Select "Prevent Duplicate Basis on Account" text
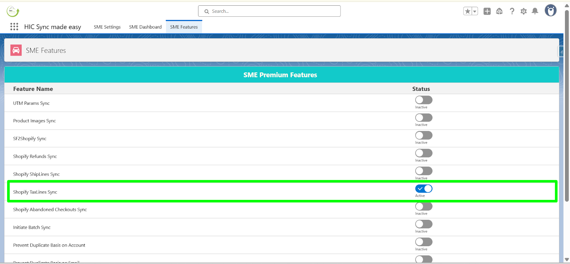Viewport: 570px width, 264px height. (x=49, y=245)
